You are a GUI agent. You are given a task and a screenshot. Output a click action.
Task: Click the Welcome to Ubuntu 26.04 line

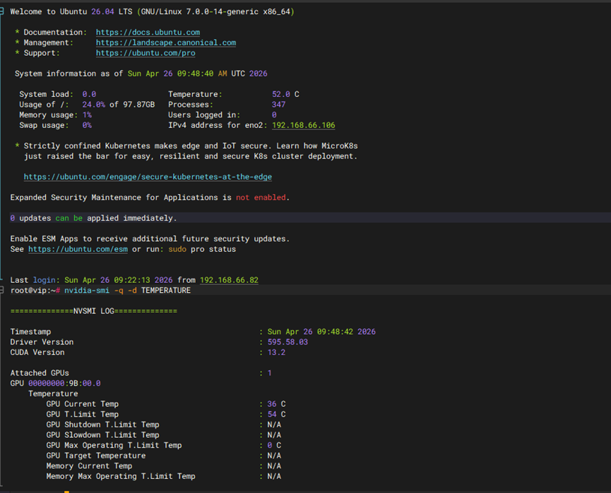pyautogui.click(x=152, y=12)
